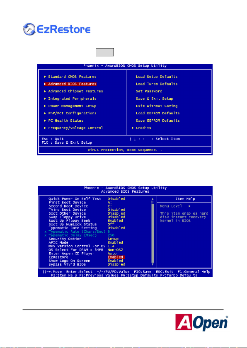The image size is (247, 348).
Task: Select Load Setup Defaults
Action: point(157,77)
